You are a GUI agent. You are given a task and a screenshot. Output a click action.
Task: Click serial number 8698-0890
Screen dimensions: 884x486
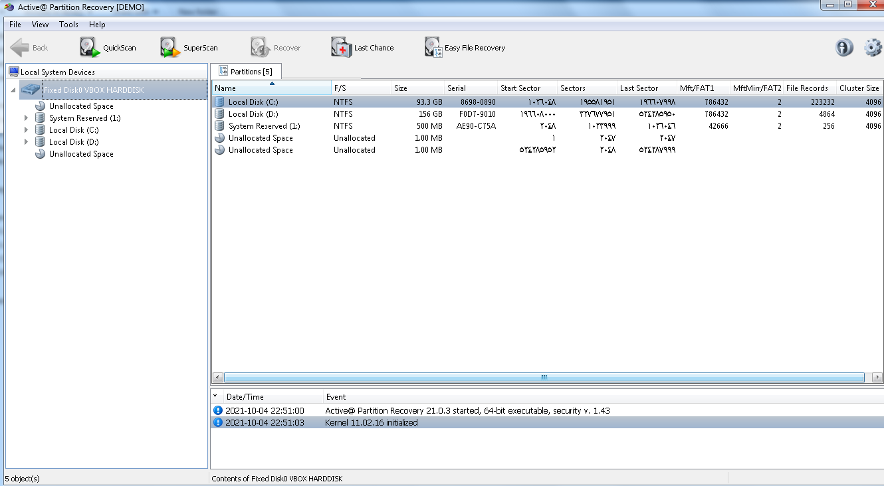478,102
